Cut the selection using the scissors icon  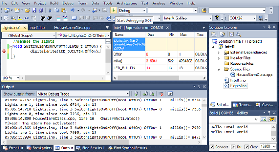50,11
